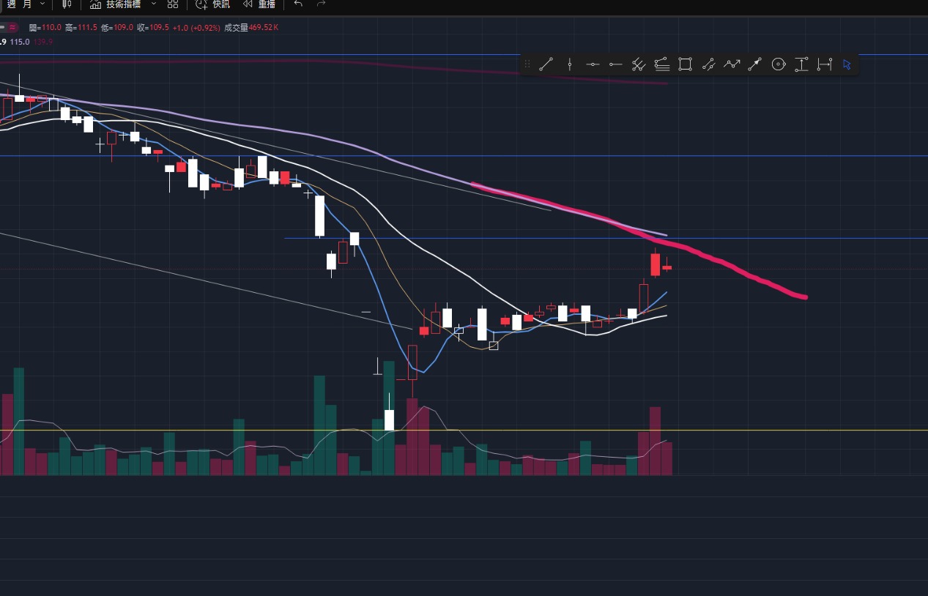Select the parallel lines drawing tool
The image size is (928, 596).
(x=708, y=64)
